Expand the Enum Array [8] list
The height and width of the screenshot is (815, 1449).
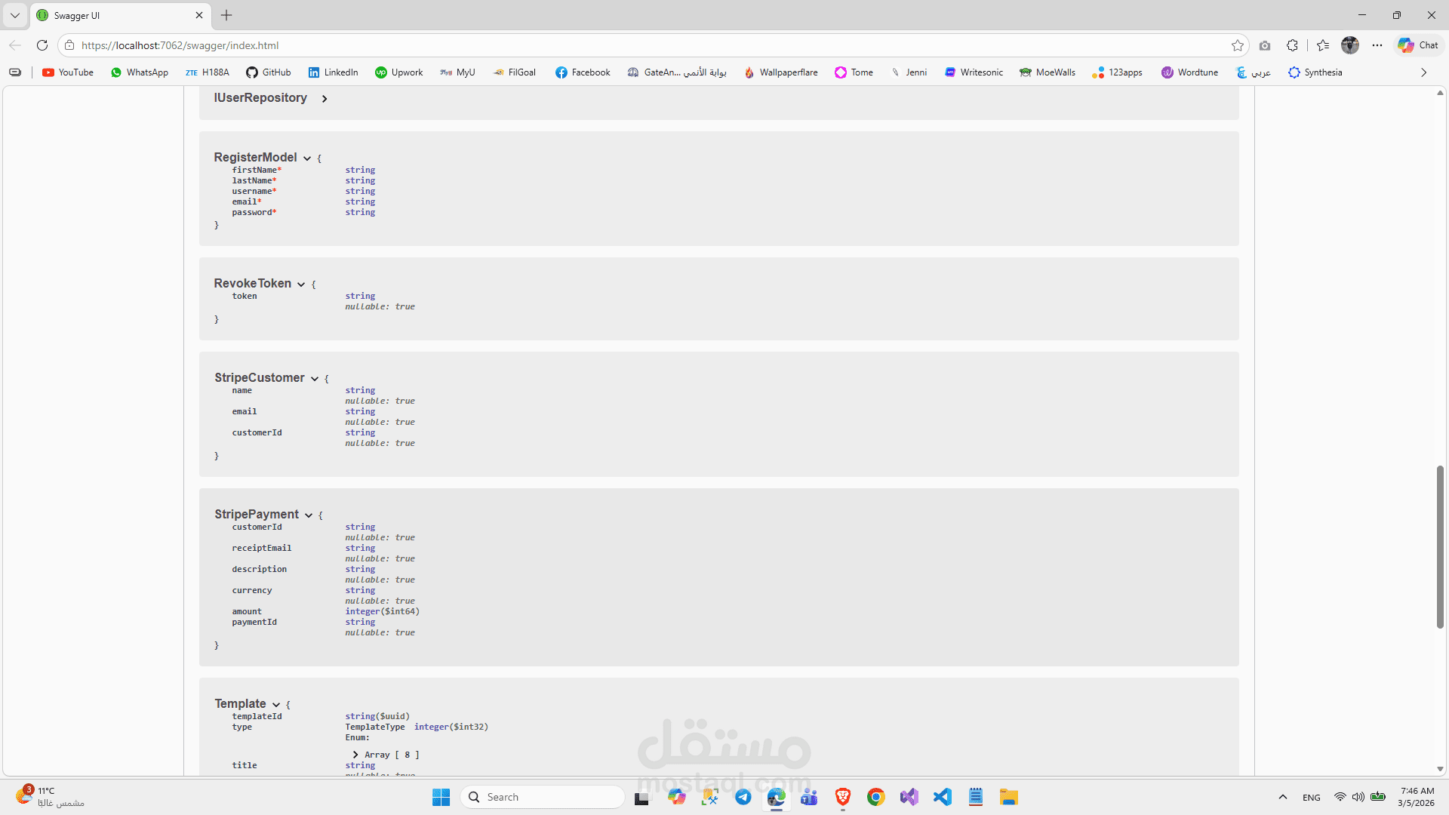point(355,755)
